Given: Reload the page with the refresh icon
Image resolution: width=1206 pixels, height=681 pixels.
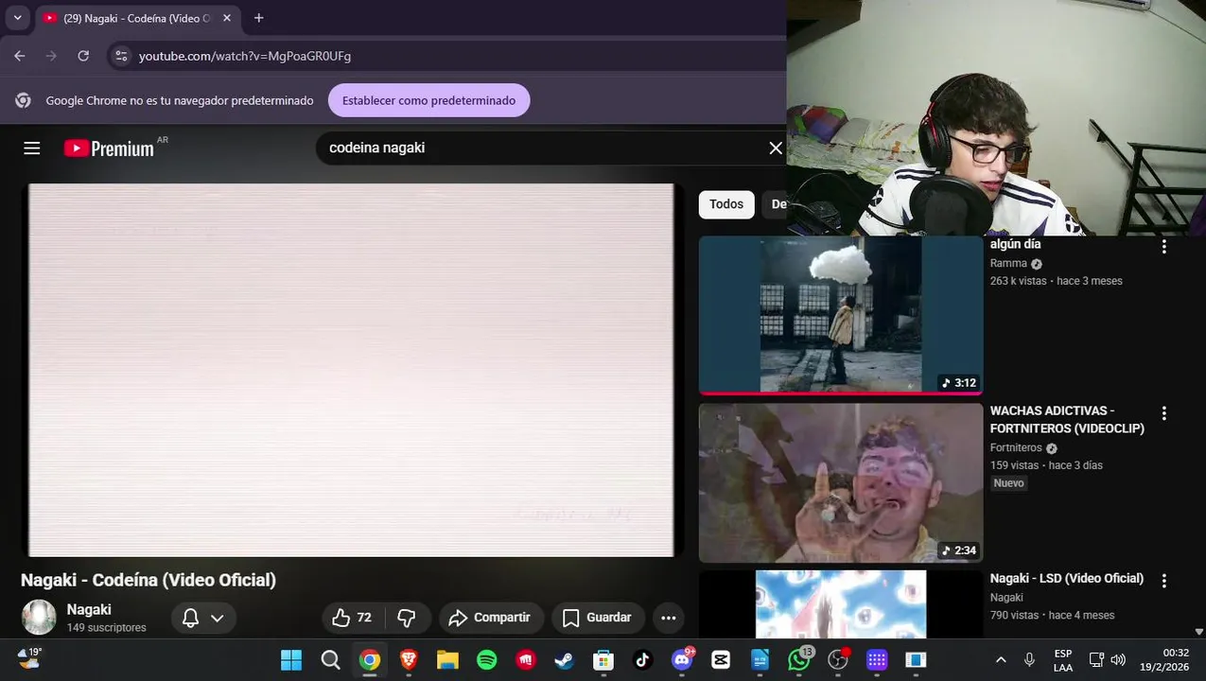Looking at the screenshot, I should tap(83, 56).
